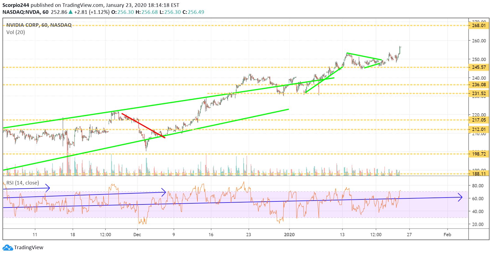Click the 188.11 price level label
The image size is (492, 255).
[479, 174]
